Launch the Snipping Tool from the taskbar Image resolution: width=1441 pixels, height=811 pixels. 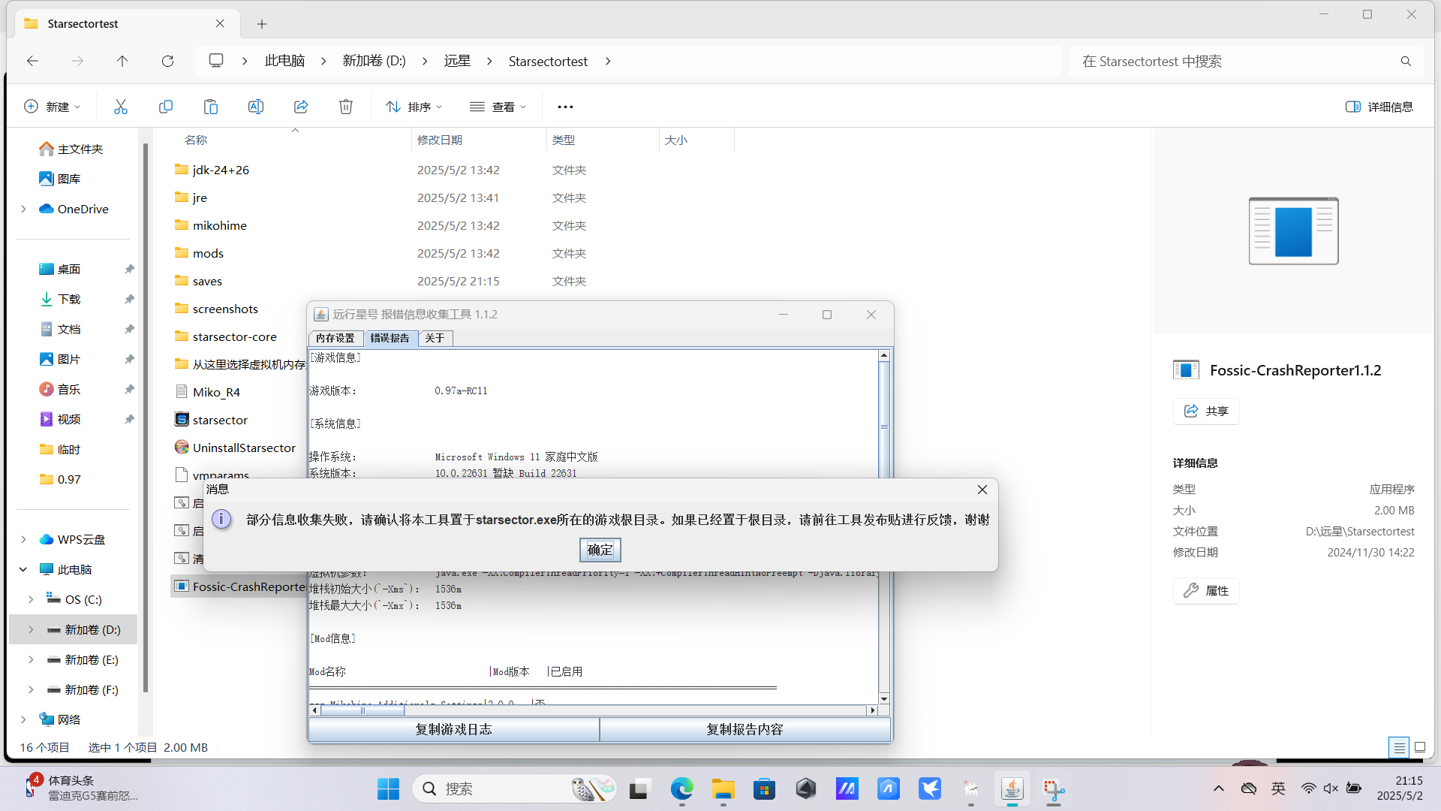(1054, 789)
